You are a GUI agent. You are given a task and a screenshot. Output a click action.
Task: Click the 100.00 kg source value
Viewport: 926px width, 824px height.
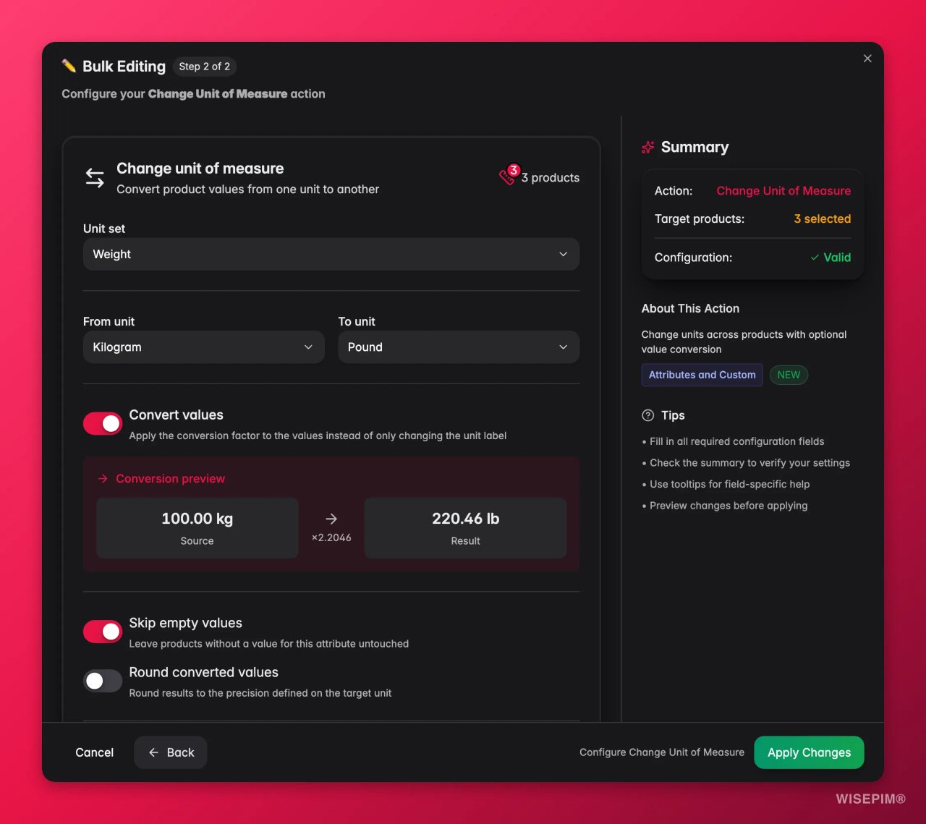[x=197, y=519]
